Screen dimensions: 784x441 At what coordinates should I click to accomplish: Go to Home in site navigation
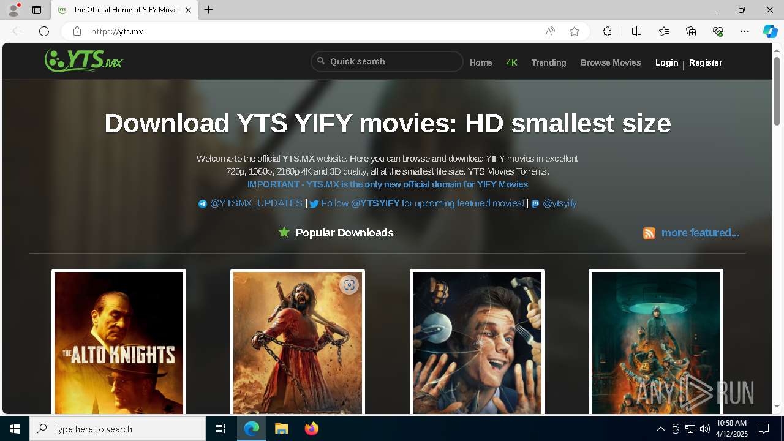click(481, 62)
